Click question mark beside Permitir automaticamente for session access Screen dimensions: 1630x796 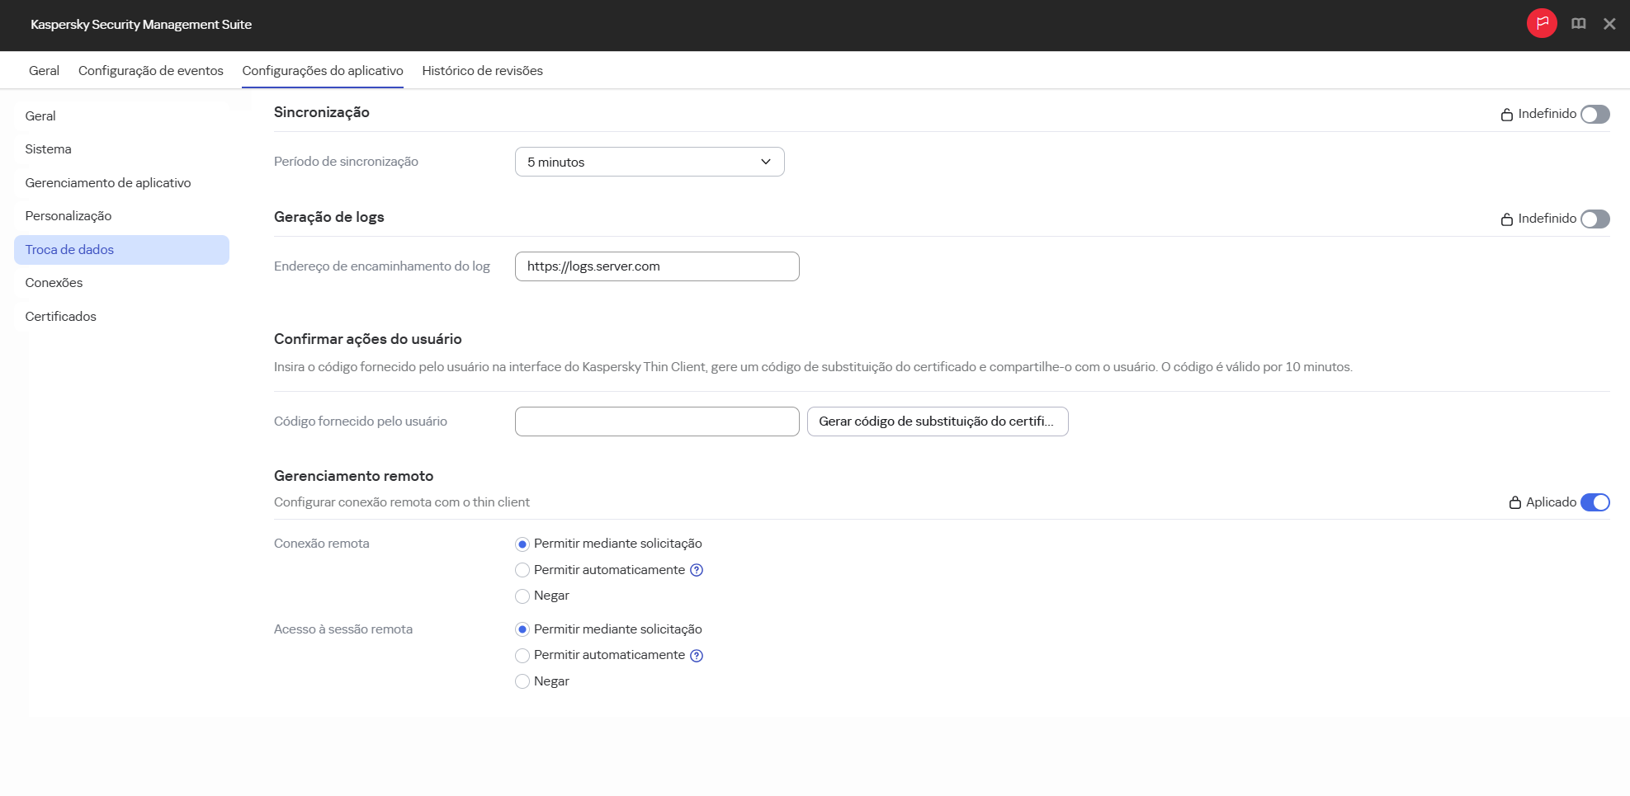[697, 655]
